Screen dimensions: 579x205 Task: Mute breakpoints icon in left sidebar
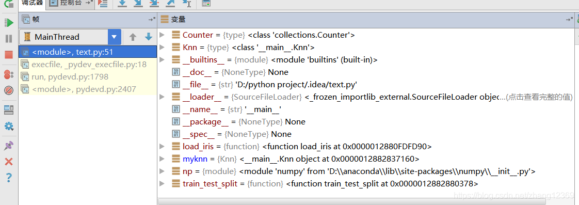coord(8,90)
